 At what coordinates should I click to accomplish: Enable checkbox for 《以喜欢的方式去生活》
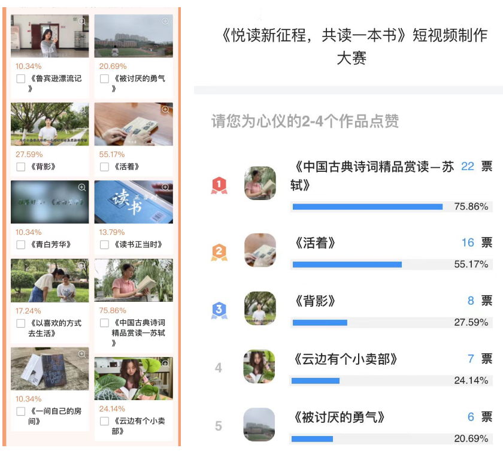point(21,323)
